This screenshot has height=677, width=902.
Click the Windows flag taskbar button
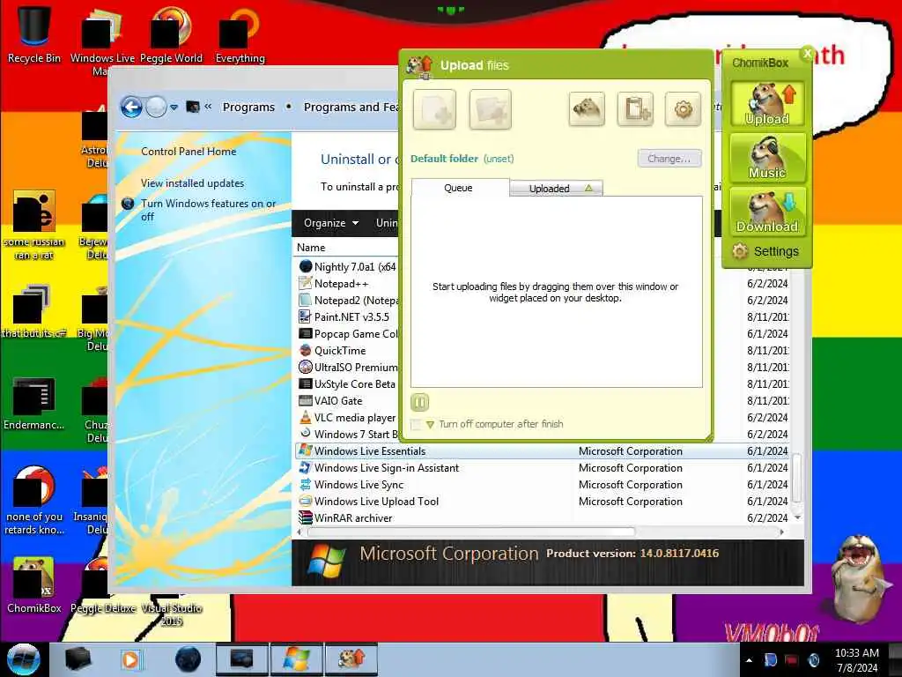coord(296,659)
